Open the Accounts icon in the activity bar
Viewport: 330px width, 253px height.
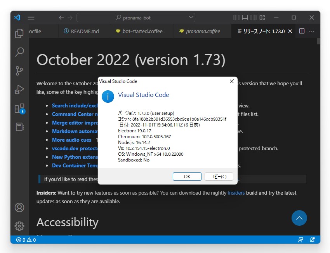[x=19, y=207]
